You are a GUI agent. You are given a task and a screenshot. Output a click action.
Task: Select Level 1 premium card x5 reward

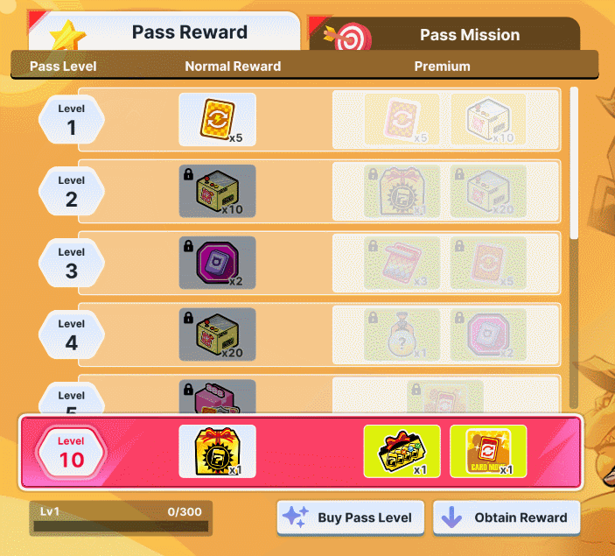click(x=402, y=119)
